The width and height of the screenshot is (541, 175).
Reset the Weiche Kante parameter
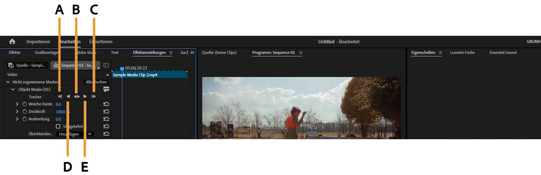click(106, 104)
